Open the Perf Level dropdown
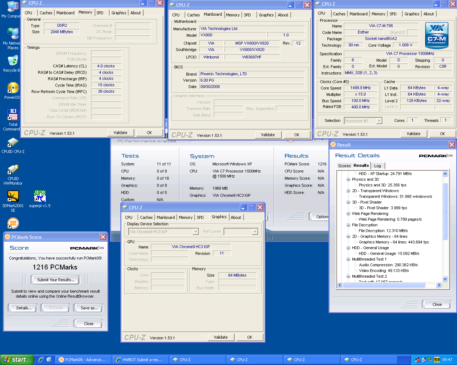This screenshot has height=365, width=457. point(255,232)
